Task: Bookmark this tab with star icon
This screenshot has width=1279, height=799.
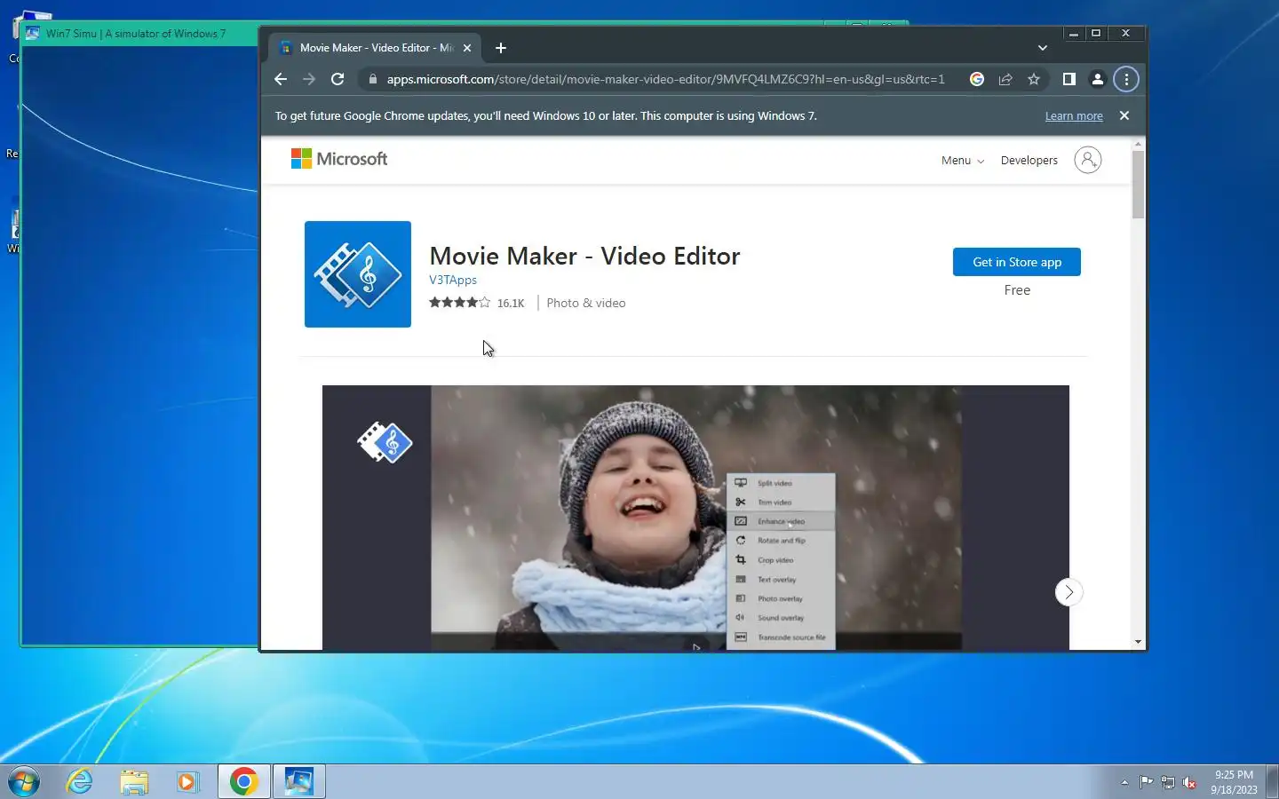Action: pos(1034,79)
